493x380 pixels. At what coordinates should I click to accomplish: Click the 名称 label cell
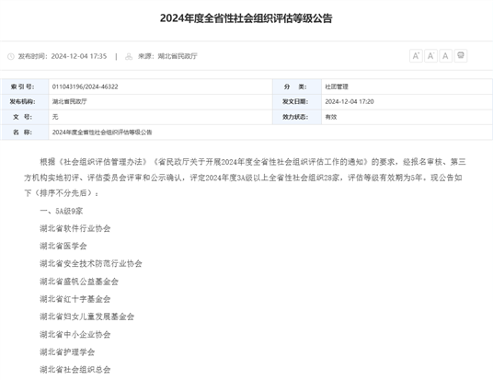pyautogui.click(x=25, y=132)
